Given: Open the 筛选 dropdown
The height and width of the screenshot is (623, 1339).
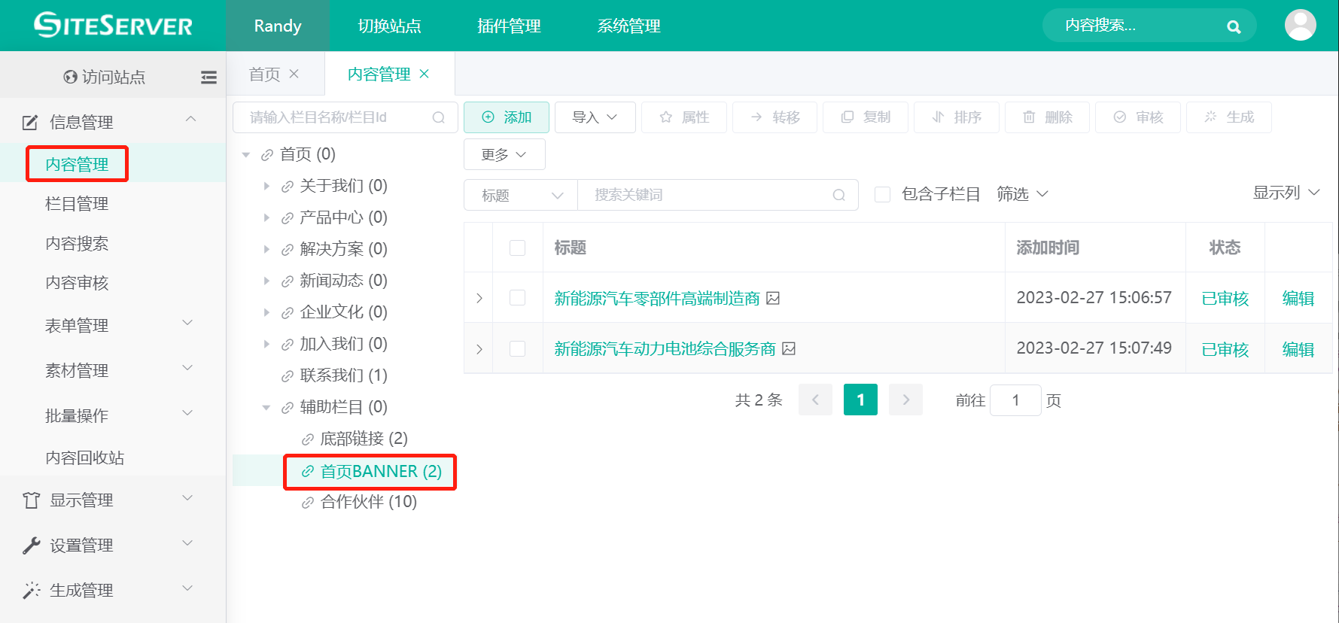Looking at the screenshot, I should 1022,194.
